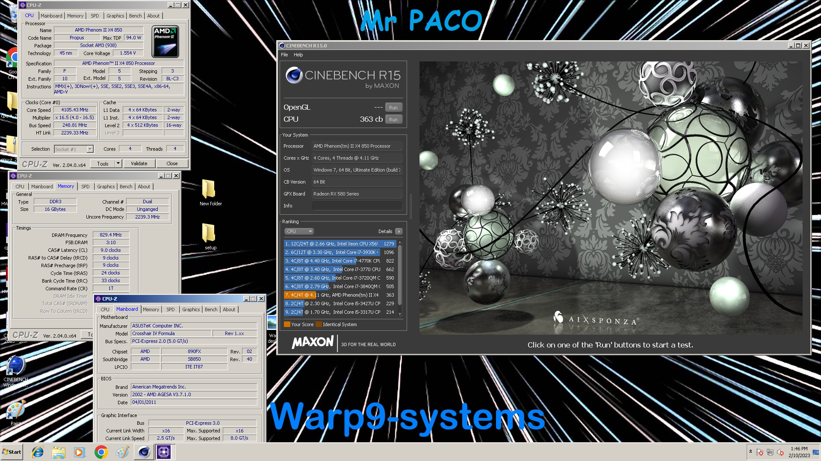Open the network tray icon

(x=770, y=452)
